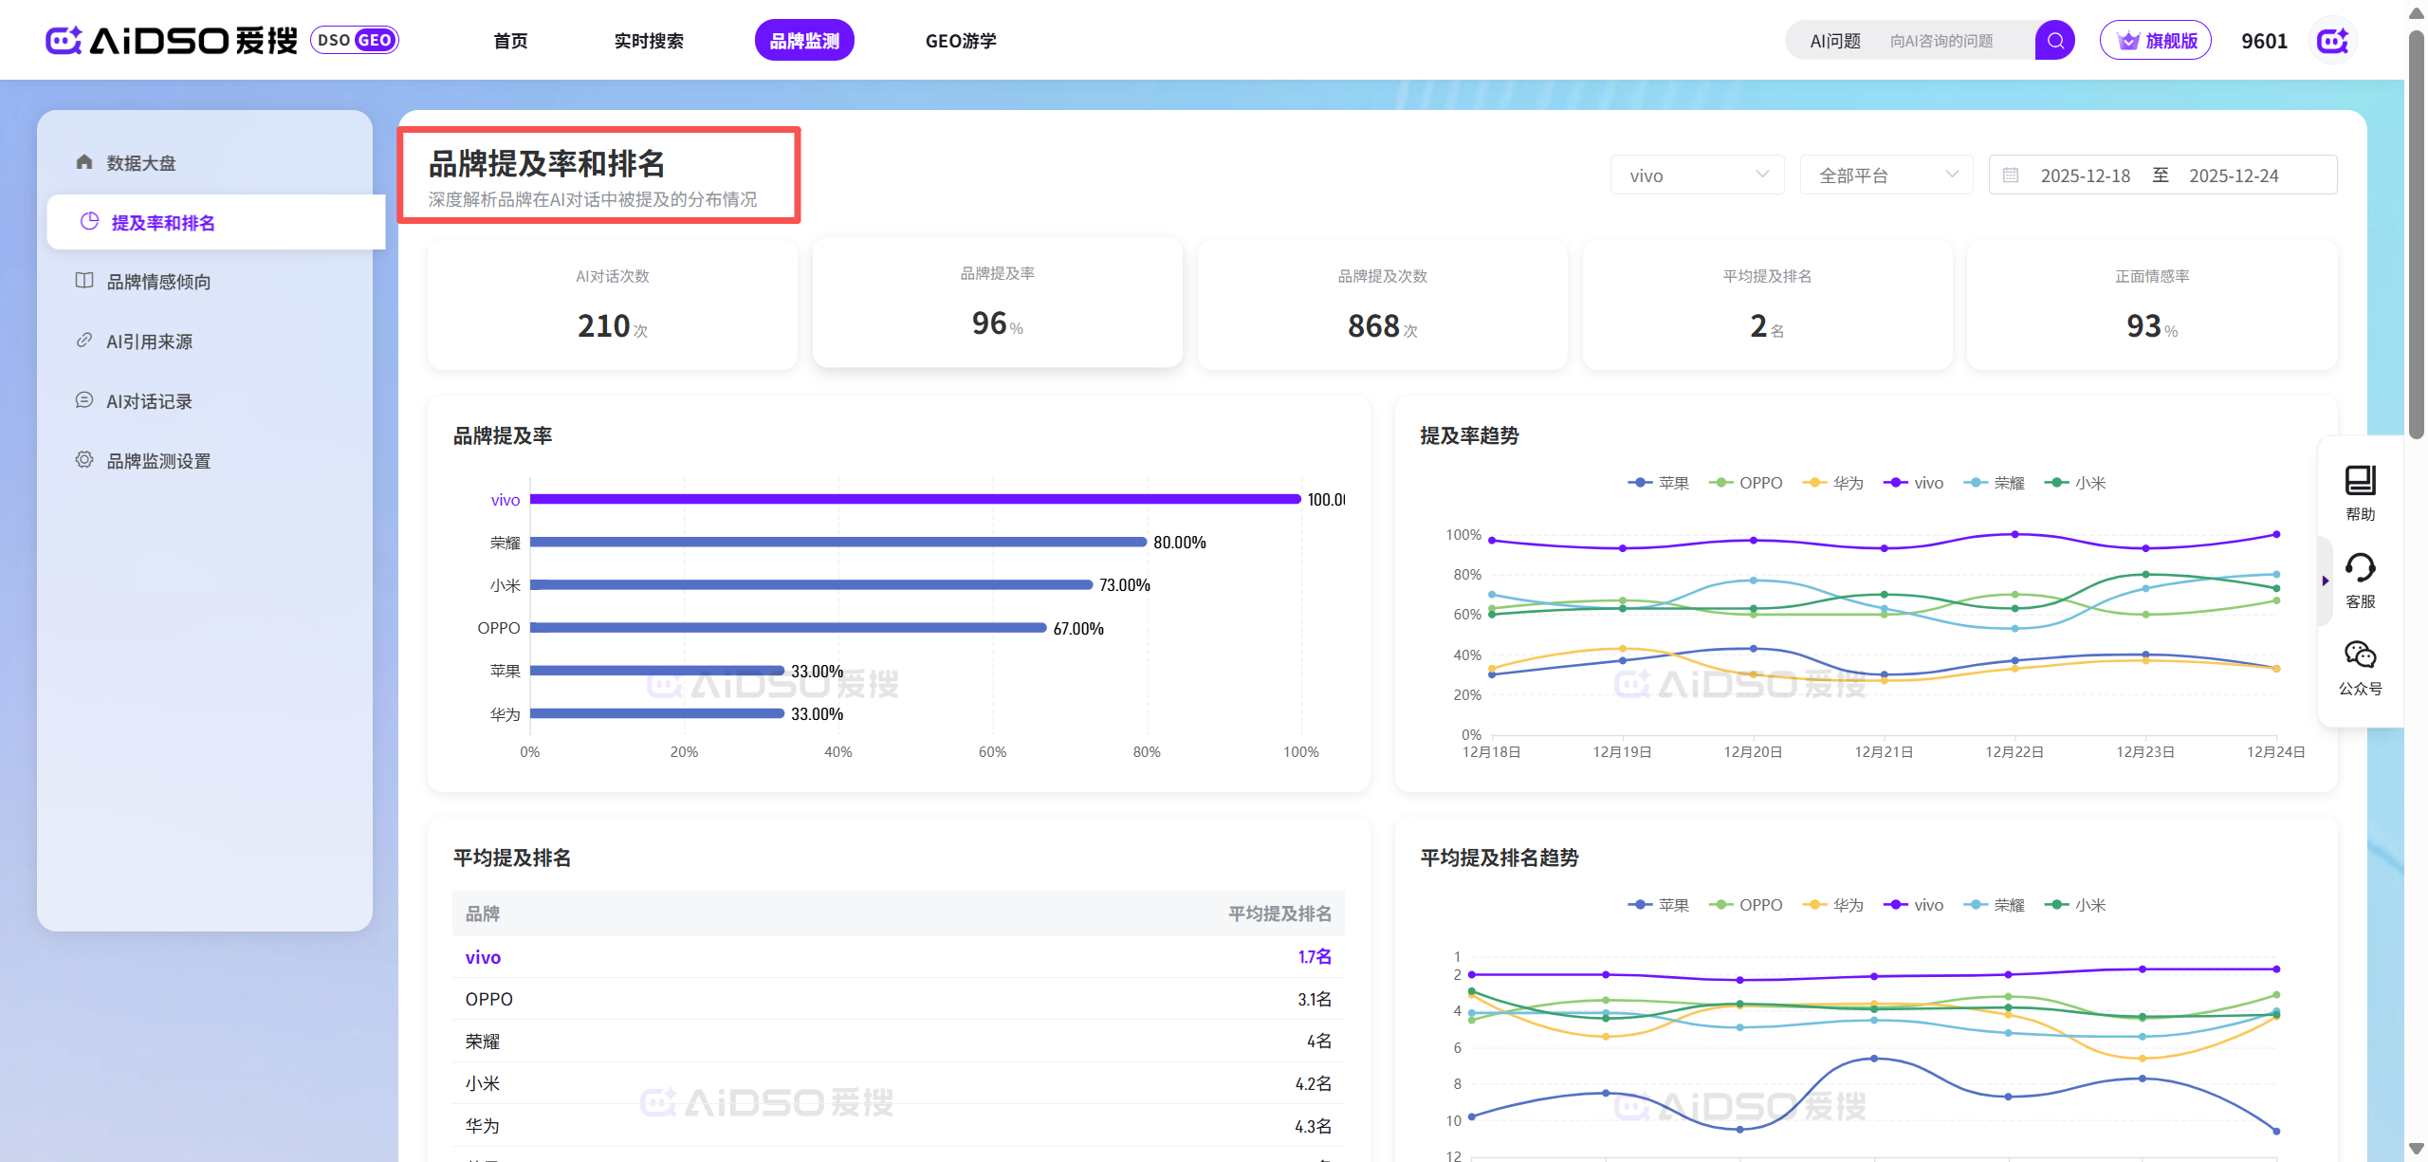Go to the 实时搜索 page

click(x=648, y=41)
